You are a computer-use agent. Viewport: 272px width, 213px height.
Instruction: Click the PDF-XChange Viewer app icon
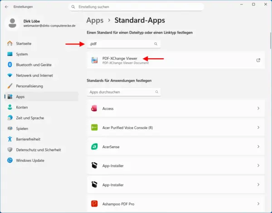tap(94, 60)
